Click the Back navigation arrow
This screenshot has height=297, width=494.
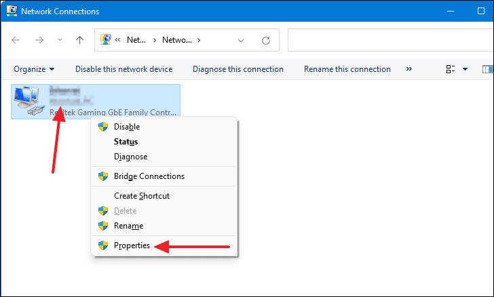16,40
